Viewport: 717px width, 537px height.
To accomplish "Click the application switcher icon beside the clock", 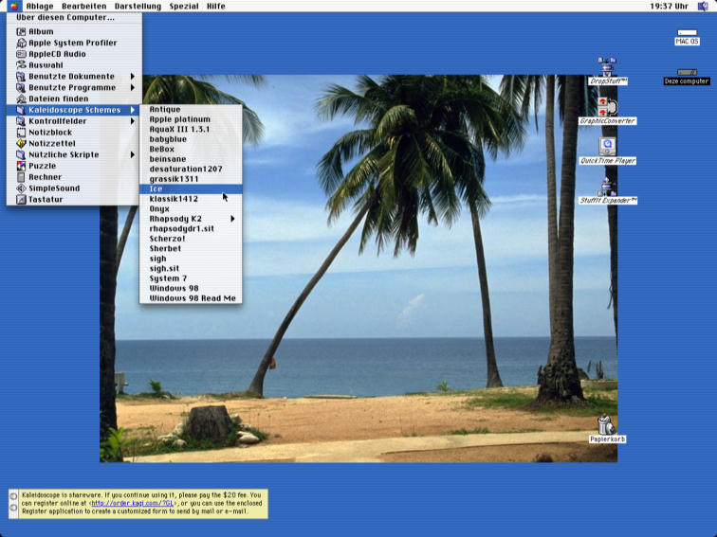I will pos(703,6).
